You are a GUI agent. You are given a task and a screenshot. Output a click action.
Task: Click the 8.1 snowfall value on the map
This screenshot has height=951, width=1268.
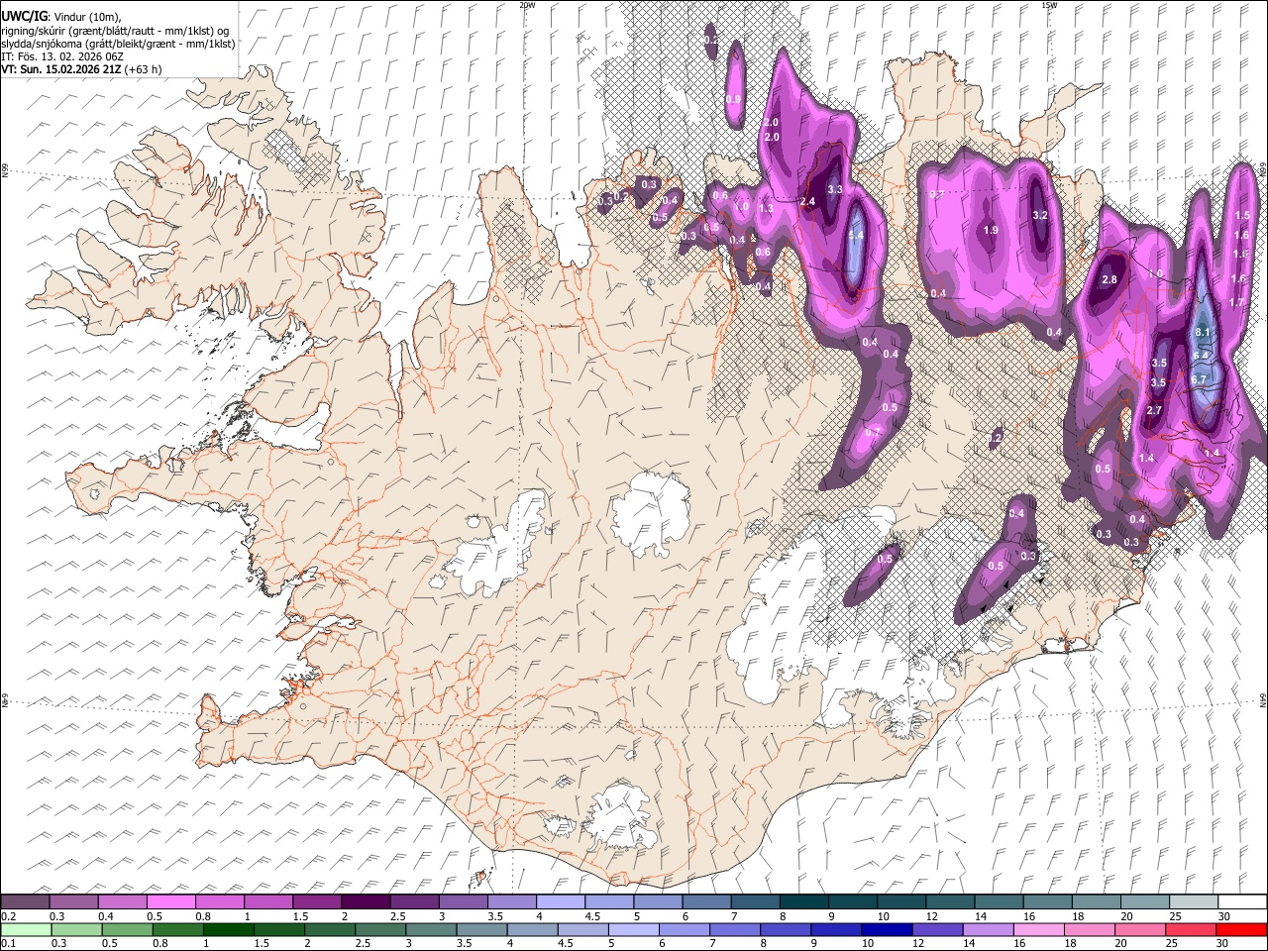[1204, 332]
